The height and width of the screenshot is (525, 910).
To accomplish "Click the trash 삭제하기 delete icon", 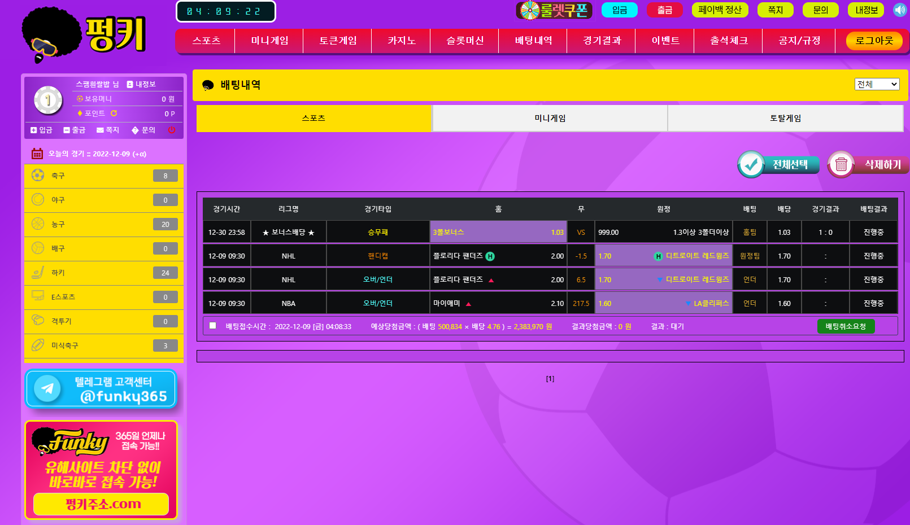I will coord(841,165).
